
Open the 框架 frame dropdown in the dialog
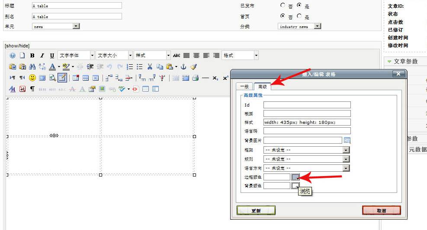306,150
